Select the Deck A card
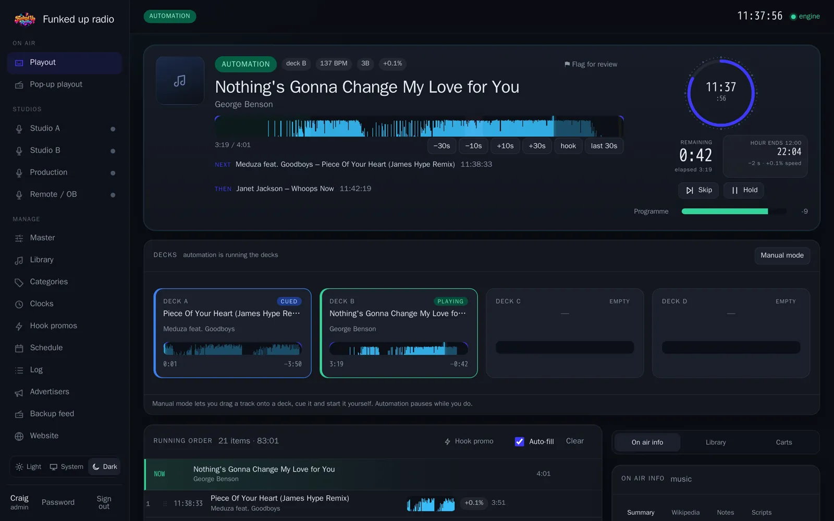Image resolution: width=834 pixels, height=521 pixels. point(232,333)
